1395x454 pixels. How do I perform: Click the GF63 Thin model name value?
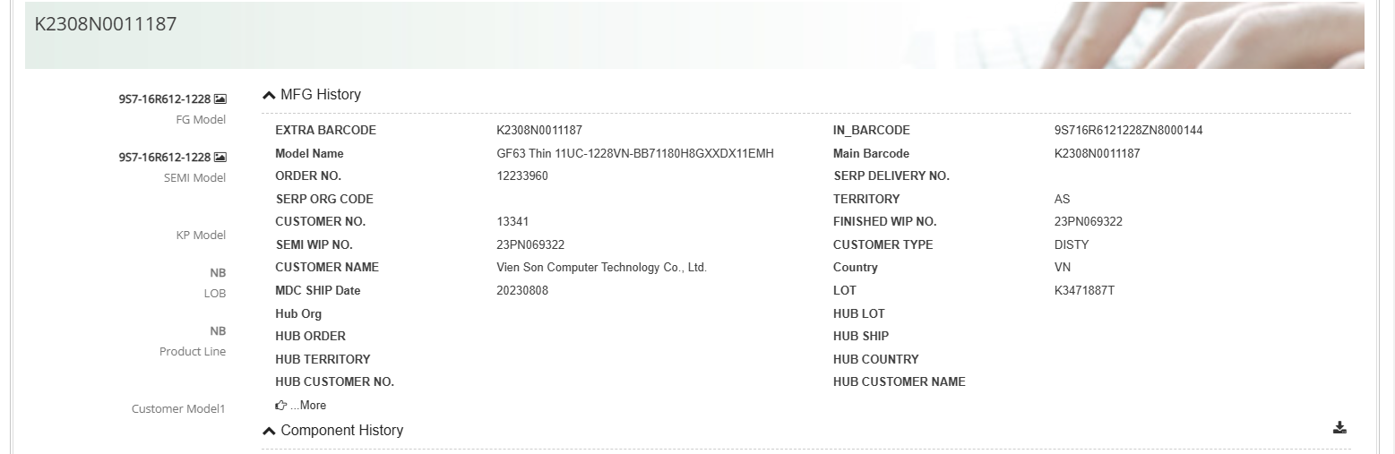pos(634,154)
